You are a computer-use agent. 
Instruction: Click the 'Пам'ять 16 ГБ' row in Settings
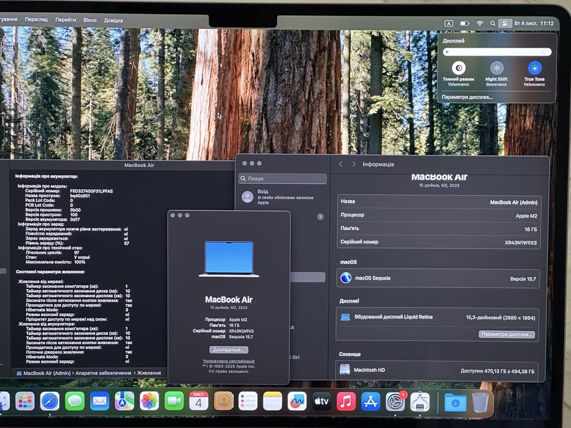[x=438, y=229]
